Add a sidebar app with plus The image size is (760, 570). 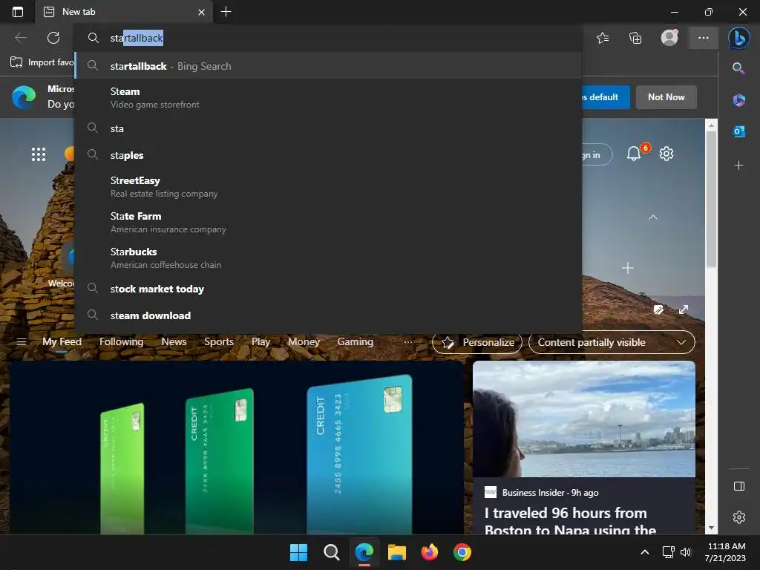pos(738,166)
